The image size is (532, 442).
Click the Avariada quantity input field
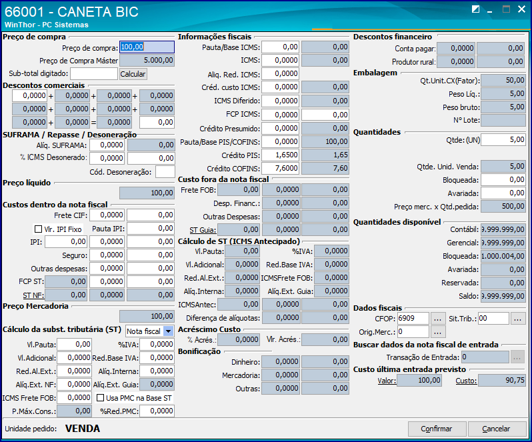[x=503, y=193]
